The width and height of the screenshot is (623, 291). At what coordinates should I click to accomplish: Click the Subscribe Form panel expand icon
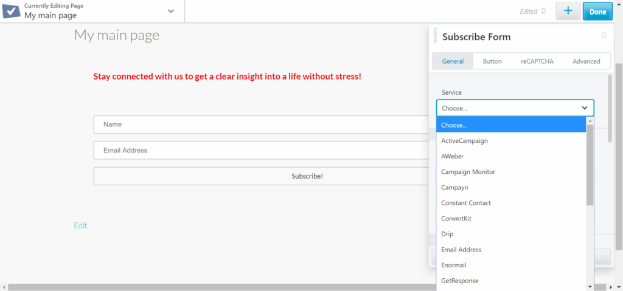tap(604, 35)
